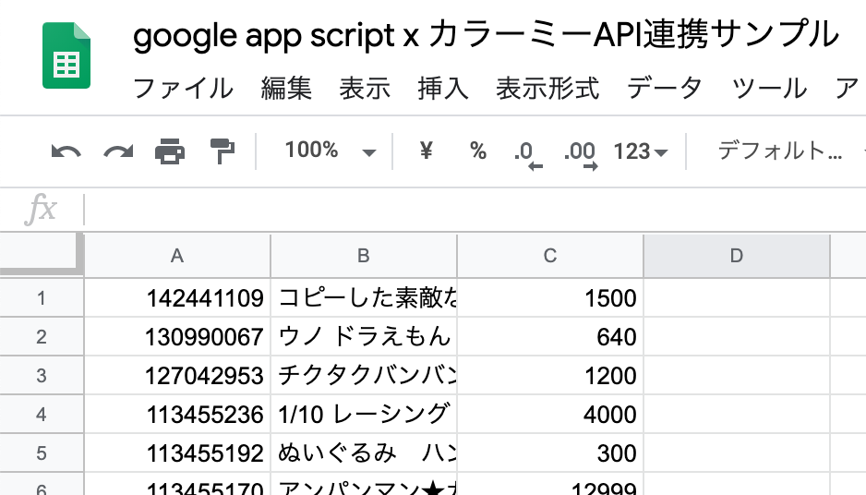
Task: Click cell containing 130990067
Action: coord(177,336)
